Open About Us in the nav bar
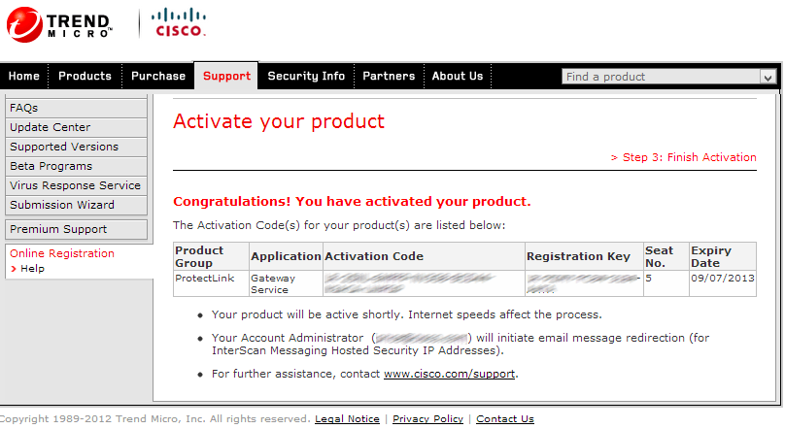 pyautogui.click(x=458, y=76)
